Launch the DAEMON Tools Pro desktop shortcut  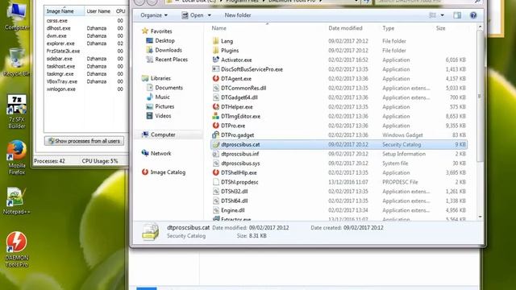(16, 249)
